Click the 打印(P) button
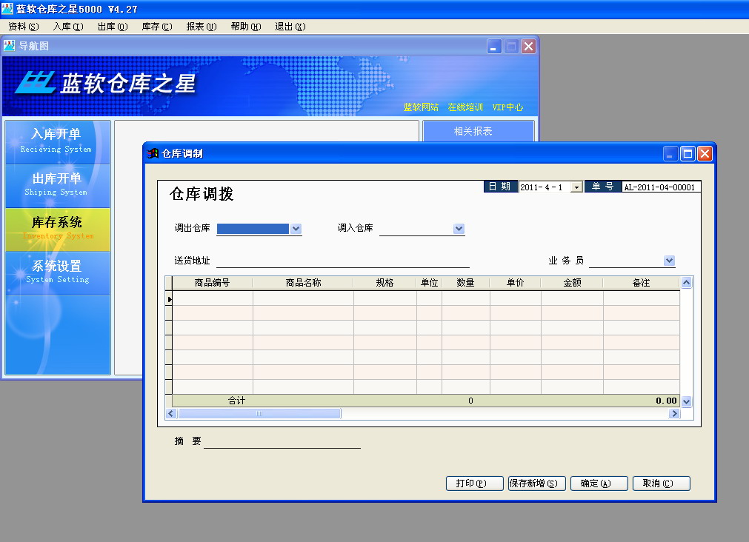749x542 pixels. point(474,484)
